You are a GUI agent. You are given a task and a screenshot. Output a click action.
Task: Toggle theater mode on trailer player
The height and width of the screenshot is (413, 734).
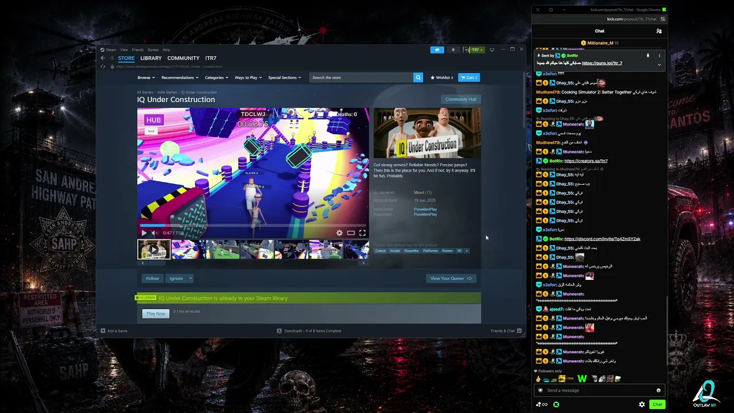351,233
